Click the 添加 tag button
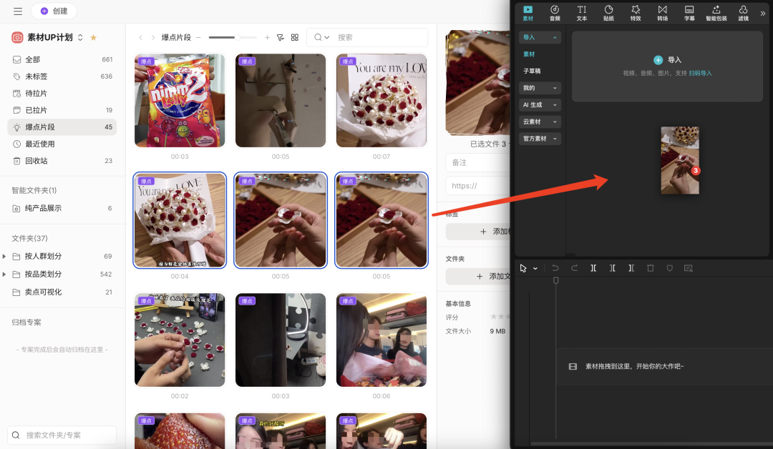The image size is (773, 449). pyautogui.click(x=477, y=232)
